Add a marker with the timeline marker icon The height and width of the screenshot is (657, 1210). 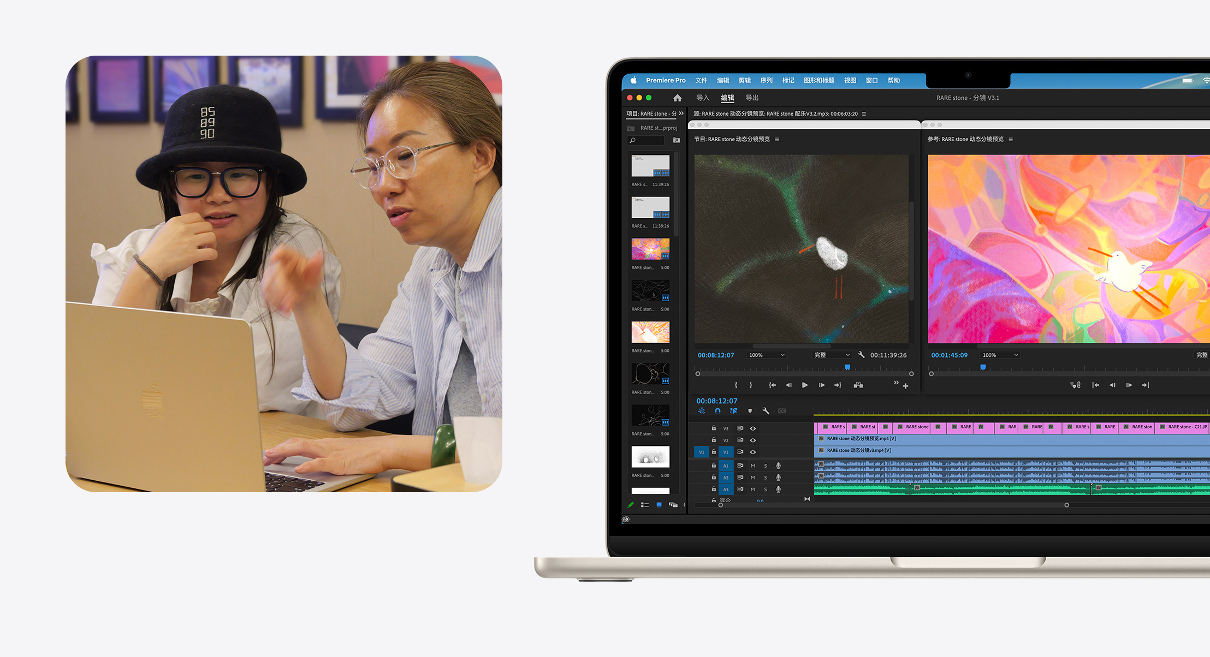tap(750, 411)
